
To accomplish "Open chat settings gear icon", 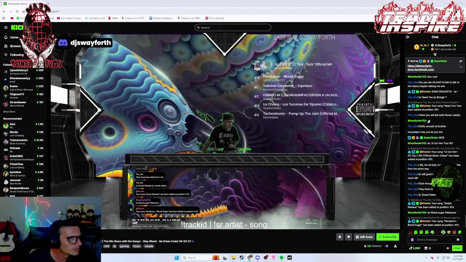I will coord(448,248).
